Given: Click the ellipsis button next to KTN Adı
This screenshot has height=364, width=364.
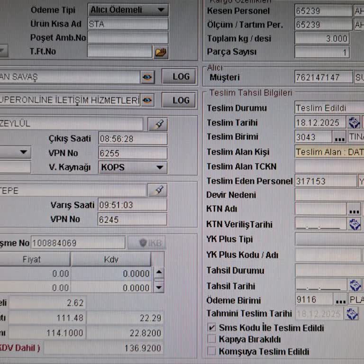Looking at the screenshot, I should tap(354, 209).
